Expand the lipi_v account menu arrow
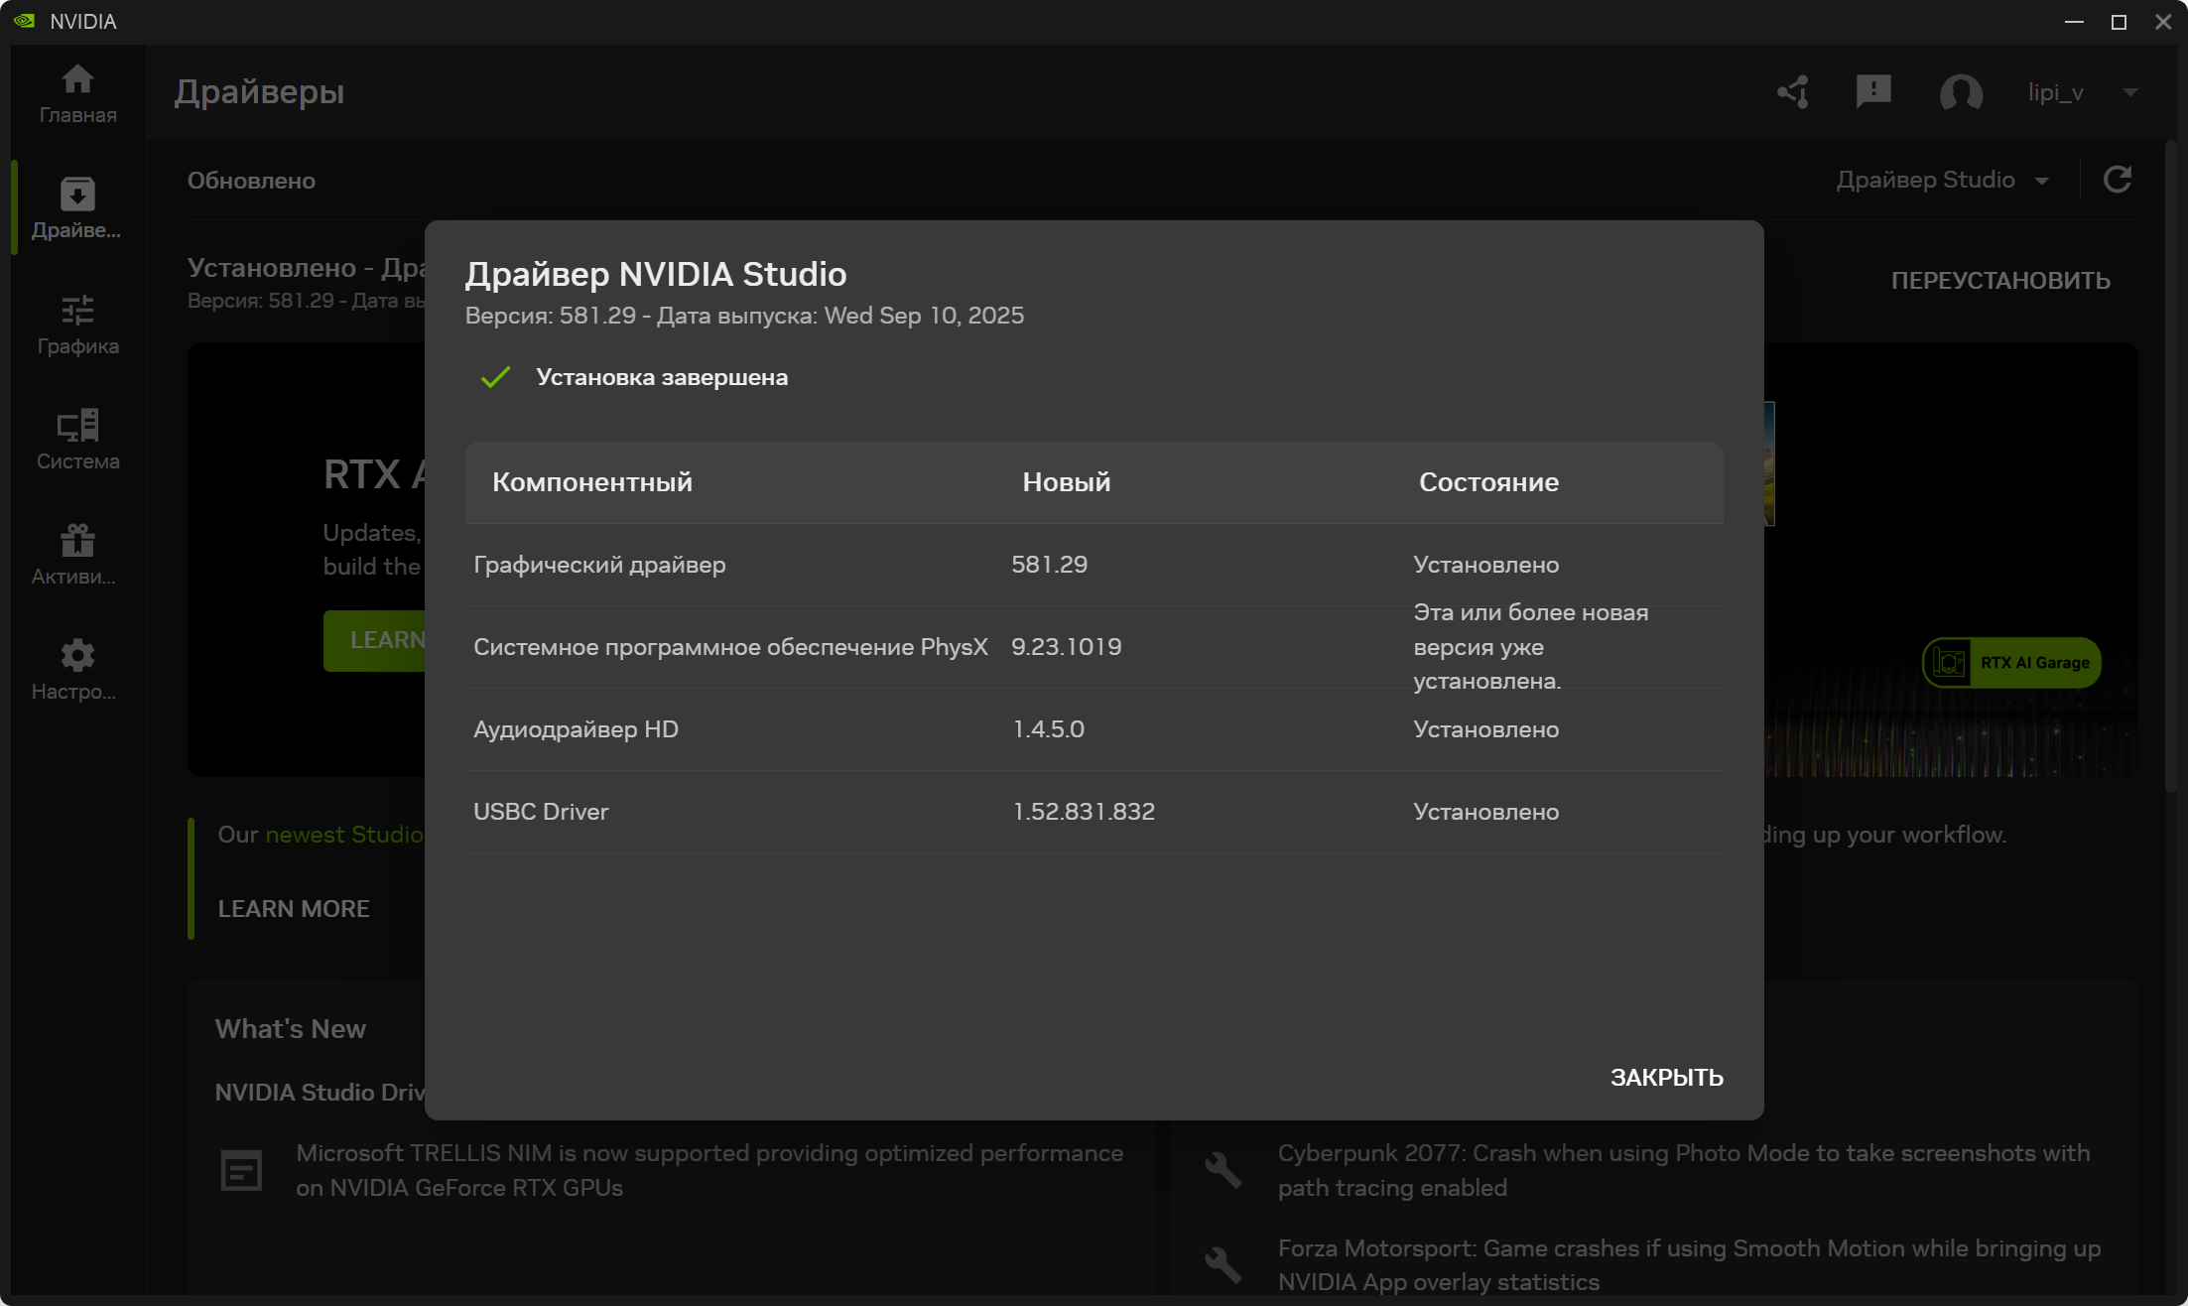Image resolution: width=2188 pixels, height=1306 pixels. coord(2129,92)
